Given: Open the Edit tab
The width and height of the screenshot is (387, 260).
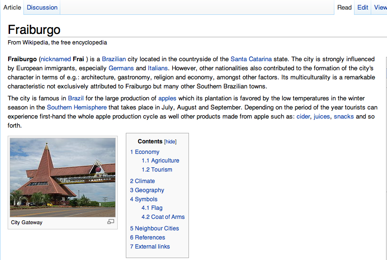Looking at the screenshot, I should 363,7.
